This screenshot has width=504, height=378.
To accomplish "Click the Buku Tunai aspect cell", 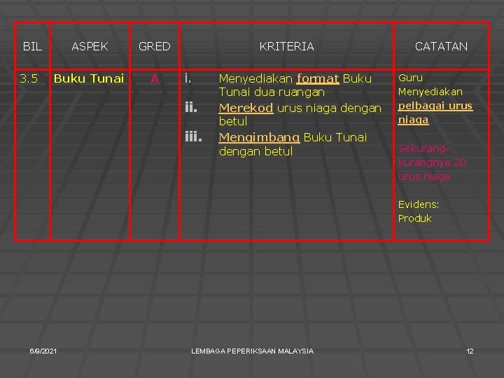I will tap(89, 78).
